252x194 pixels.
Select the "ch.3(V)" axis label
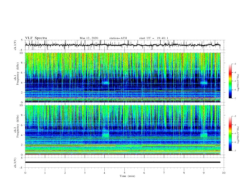point(15,163)
